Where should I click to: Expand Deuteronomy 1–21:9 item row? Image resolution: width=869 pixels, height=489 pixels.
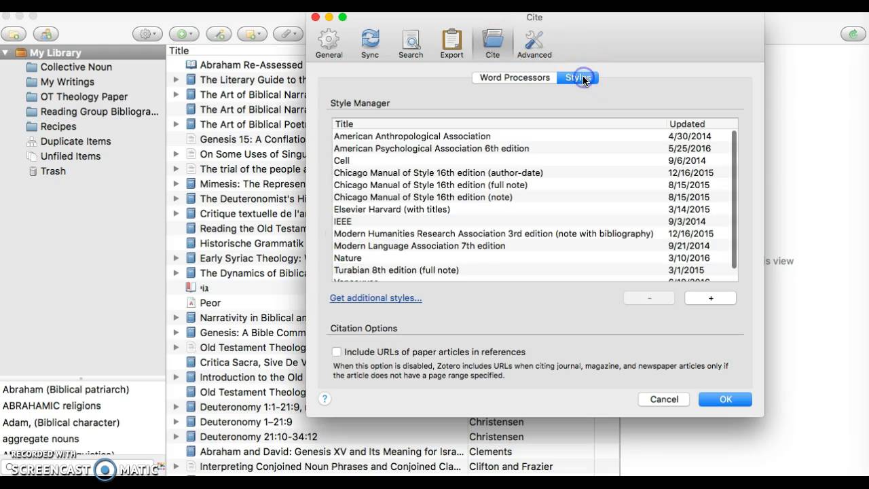176,422
